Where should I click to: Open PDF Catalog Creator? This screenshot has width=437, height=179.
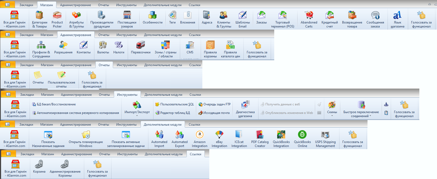[x=260, y=139]
